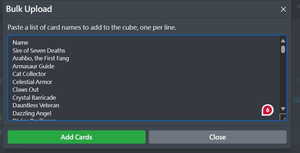Image resolution: width=300 pixels, height=153 pixels.
Task: Click the 'Bulk Upload' dialog title
Action: pyautogui.click(x=29, y=9)
